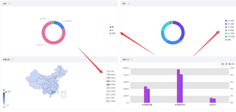Click the map color gradient scale bar

4,98
